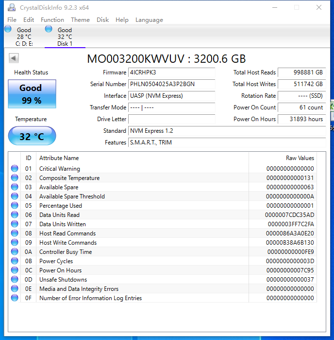Click the Attribute Name column header

point(142,158)
